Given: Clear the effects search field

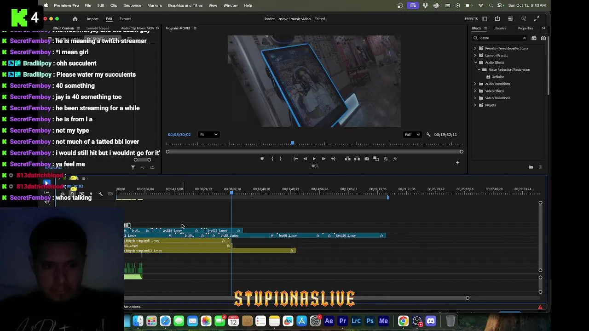Looking at the screenshot, I should [524, 38].
